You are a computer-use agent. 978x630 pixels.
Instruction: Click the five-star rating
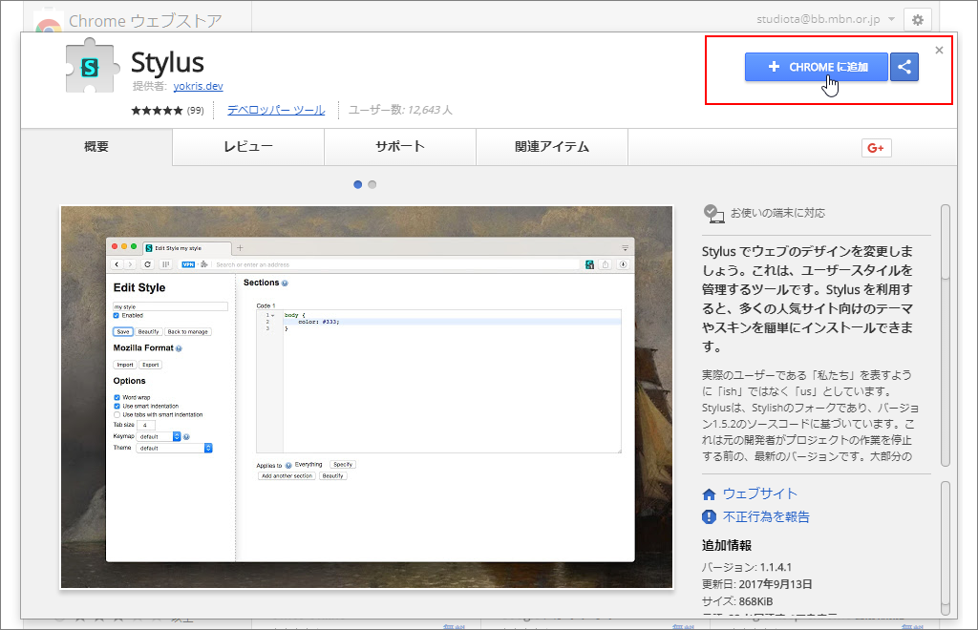(158, 111)
